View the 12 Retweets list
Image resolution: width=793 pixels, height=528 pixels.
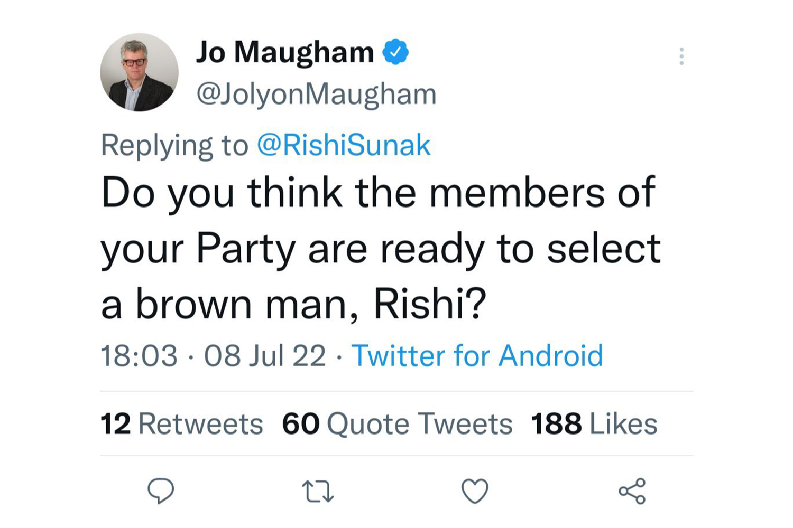pyautogui.click(x=181, y=424)
